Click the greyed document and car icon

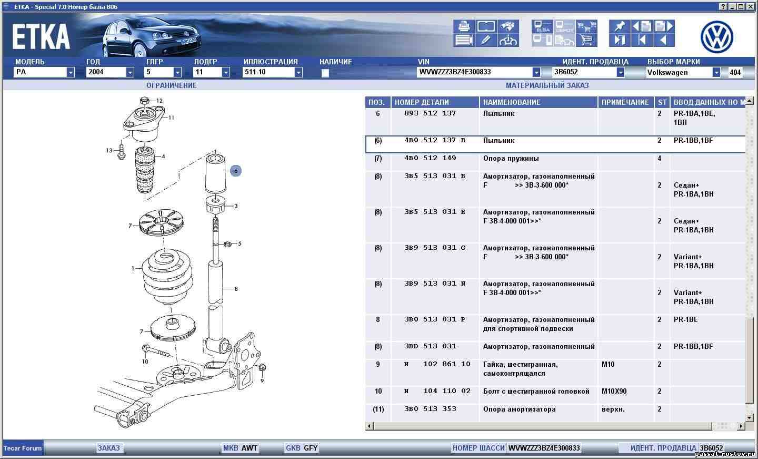[564, 40]
